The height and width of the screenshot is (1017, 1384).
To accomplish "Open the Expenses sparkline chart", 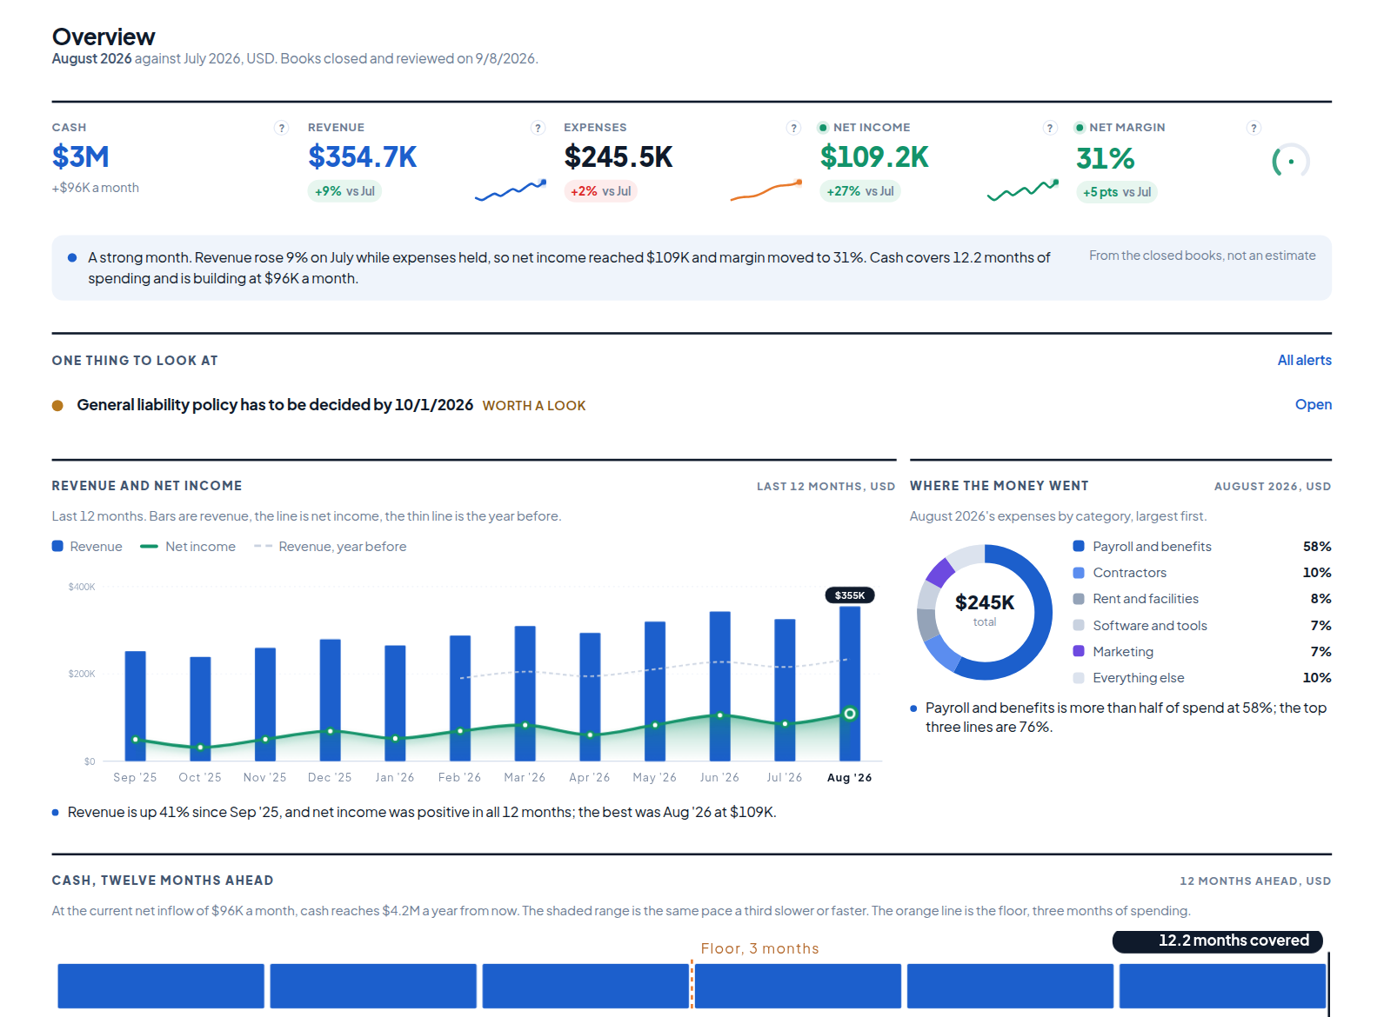I will pyautogui.click(x=766, y=190).
